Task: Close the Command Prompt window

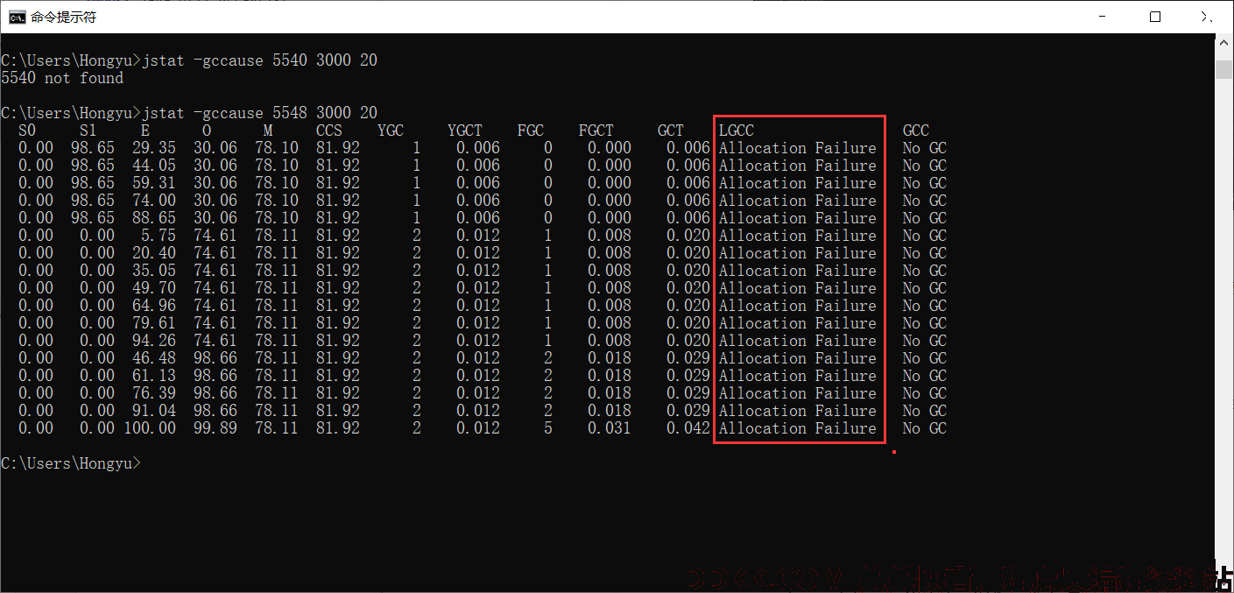Action: click(1207, 17)
